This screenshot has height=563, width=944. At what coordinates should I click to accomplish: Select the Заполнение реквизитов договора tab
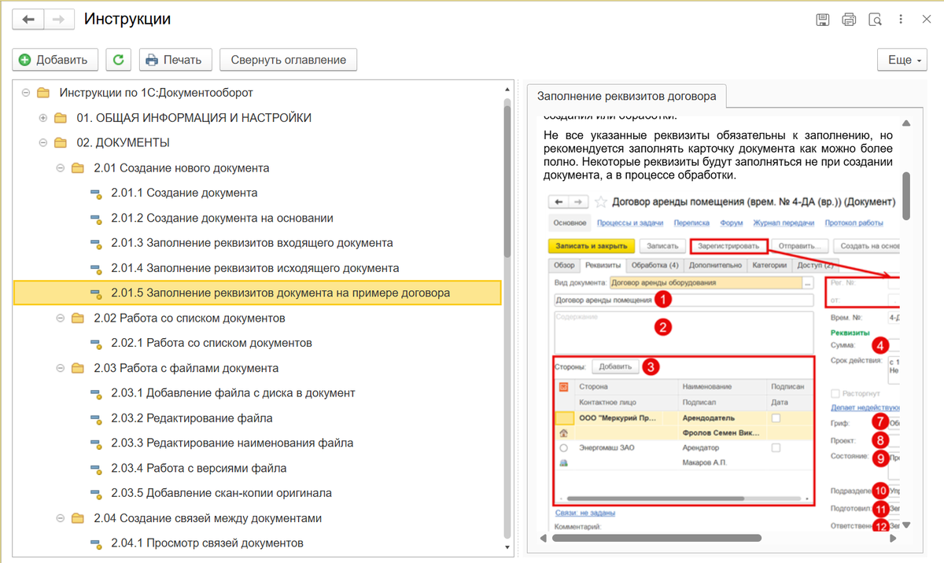pos(626,96)
